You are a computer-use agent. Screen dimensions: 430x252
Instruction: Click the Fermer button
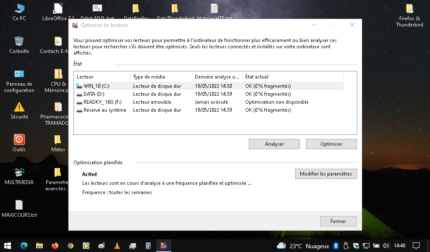point(338,221)
